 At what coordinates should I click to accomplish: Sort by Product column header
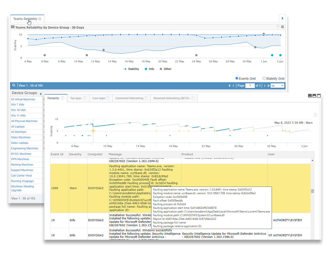point(187,154)
